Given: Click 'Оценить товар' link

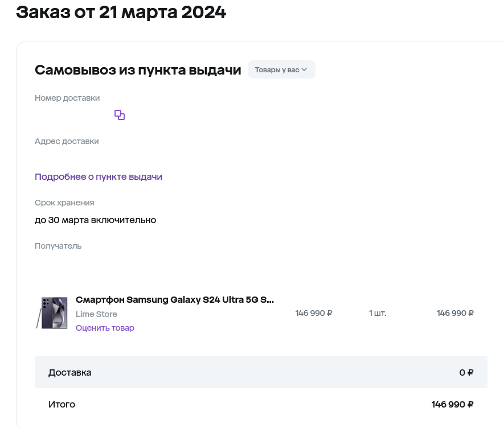Looking at the screenshot, I should pyautogui.click(x=105, y=328).
